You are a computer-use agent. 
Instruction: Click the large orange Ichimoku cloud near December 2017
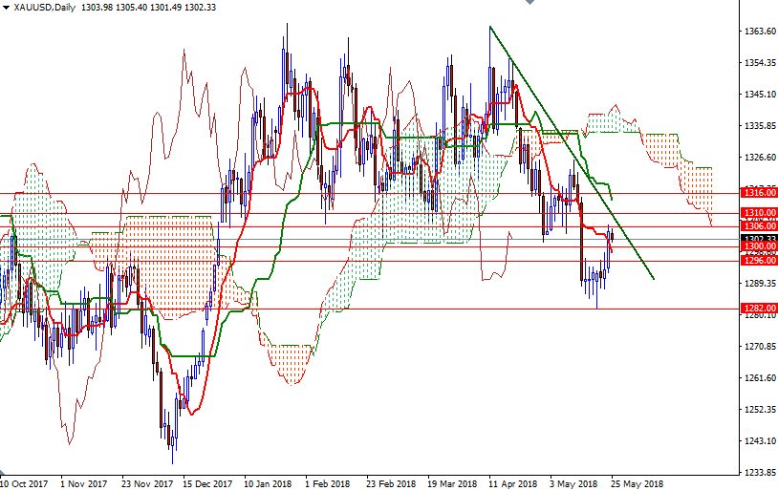(167, 258)
